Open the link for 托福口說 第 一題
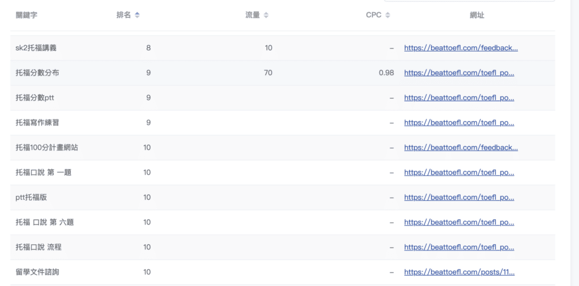Image resolution: width=579 pixels, height=286 pixels. click(x=459, y=172)
